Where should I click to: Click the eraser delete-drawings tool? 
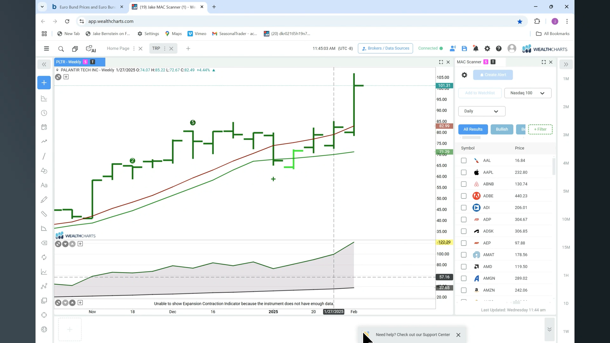(x=44, y=243)
